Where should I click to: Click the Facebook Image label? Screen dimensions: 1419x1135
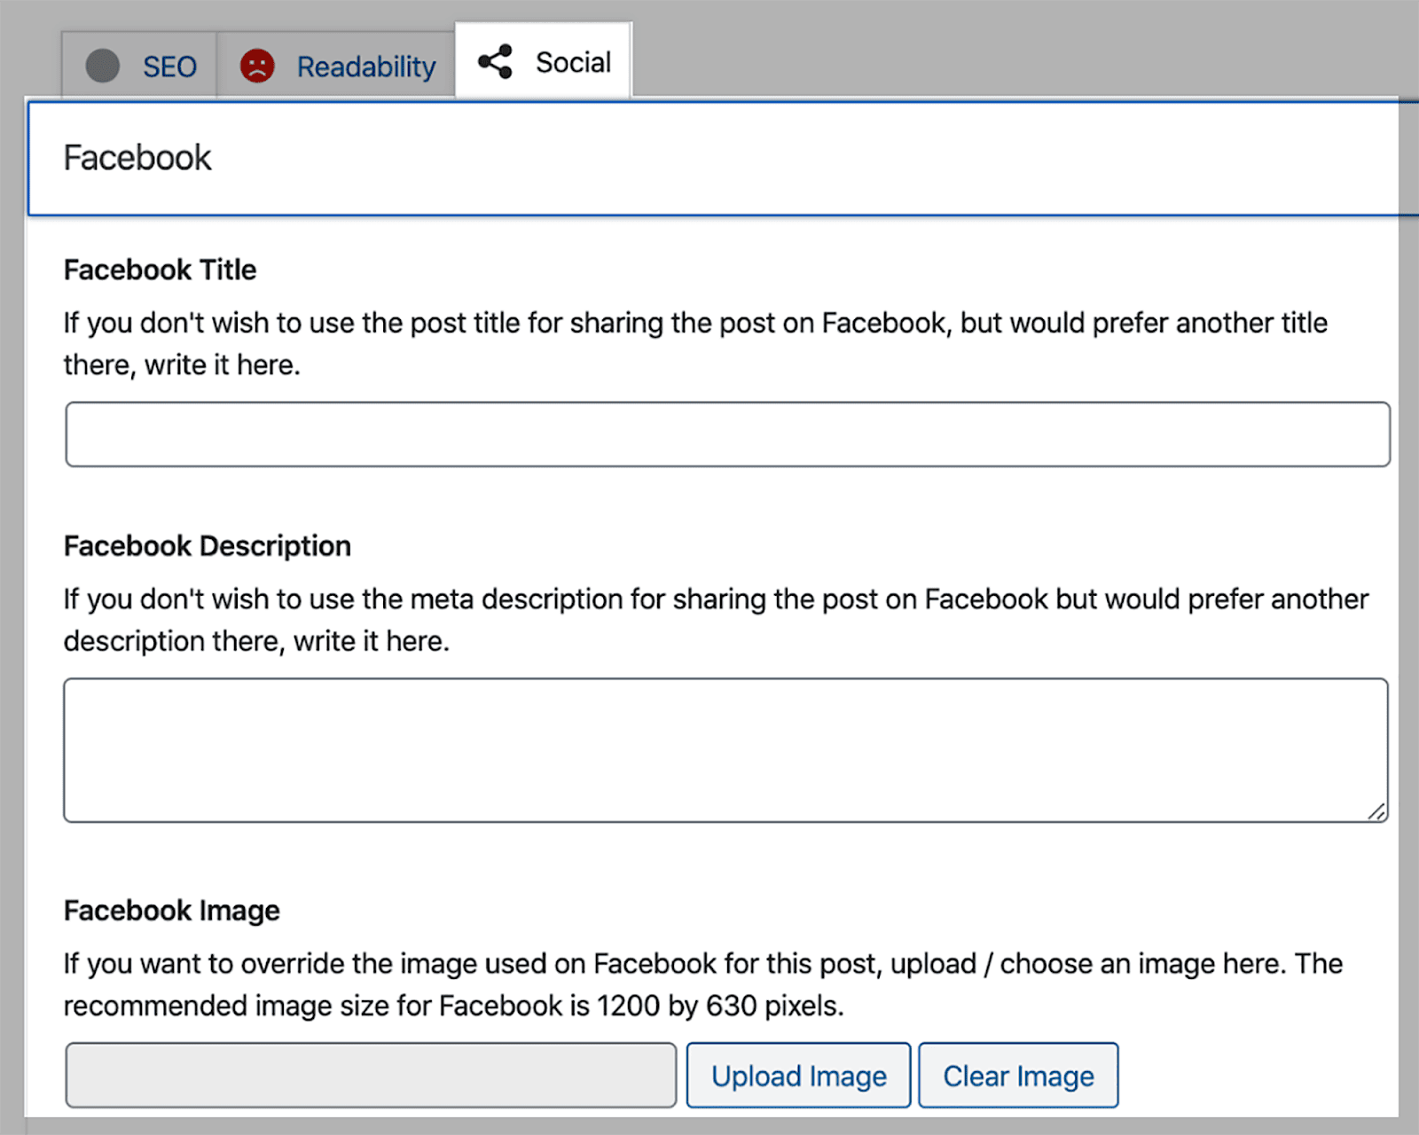pyautogui.click(x=172, y=911)
